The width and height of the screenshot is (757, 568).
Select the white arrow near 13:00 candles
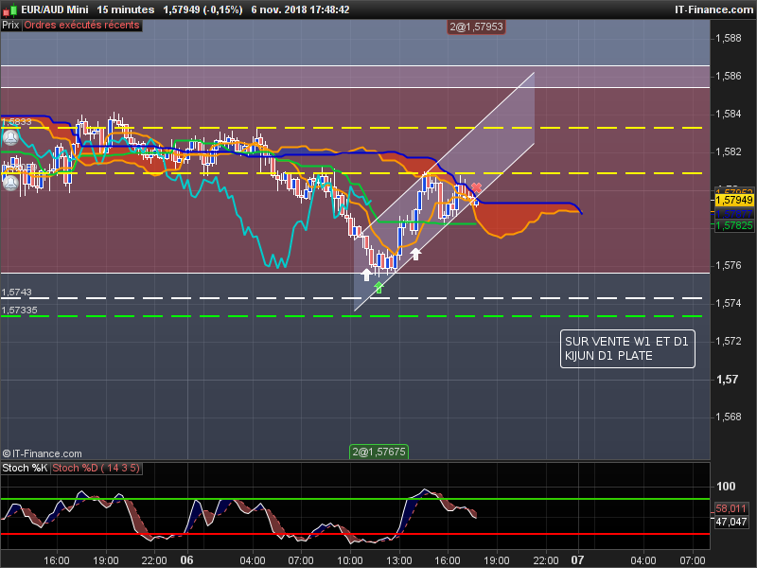click(x=415, y=254)
